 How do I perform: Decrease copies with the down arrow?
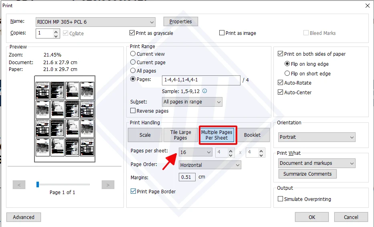56,36
